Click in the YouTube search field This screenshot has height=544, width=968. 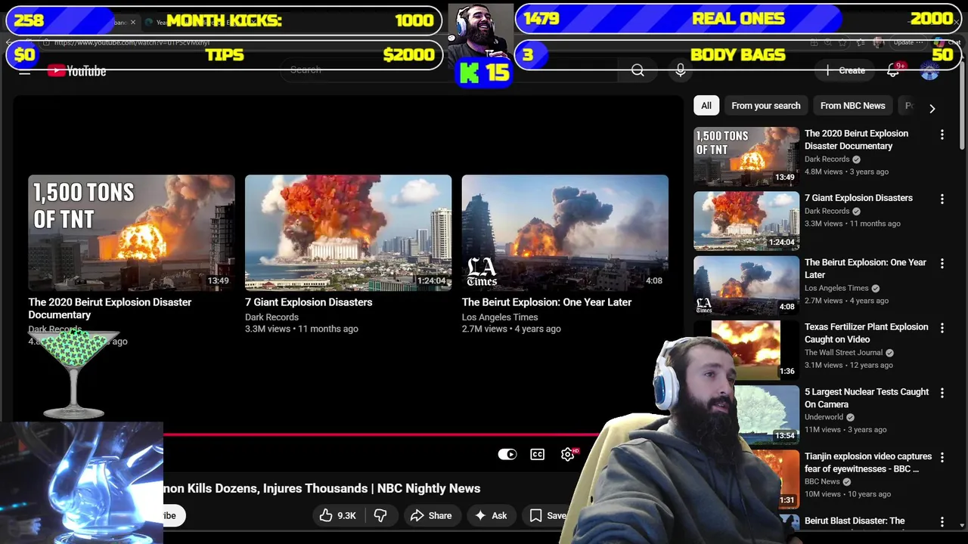[x=450, y=70]
